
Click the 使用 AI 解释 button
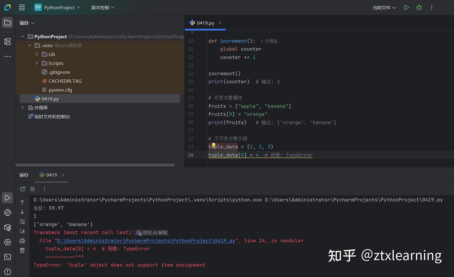pos(152,233)
